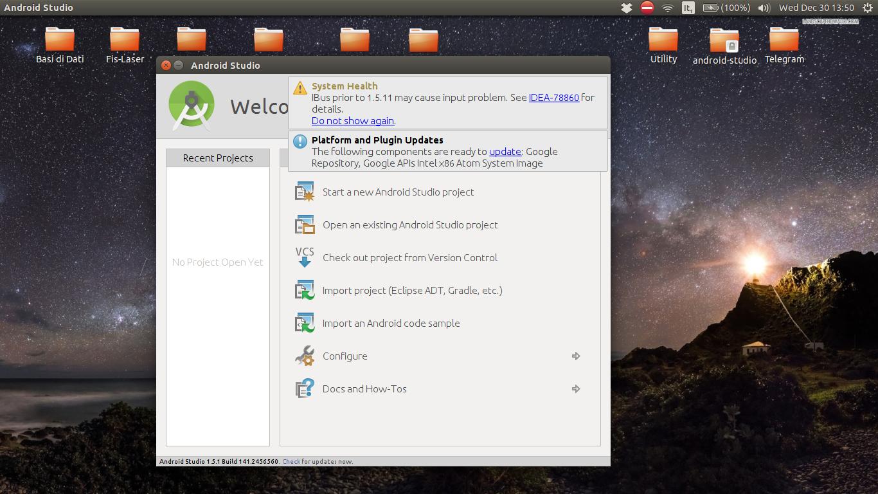The image size is (878, 494).
Task: Open the Wi-Fi network menu
Action: click(x=668, y=8)
